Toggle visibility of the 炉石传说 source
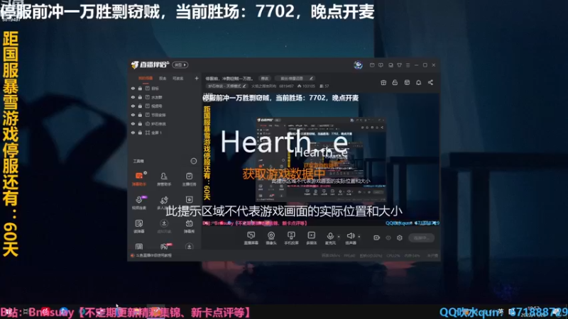 tap(133, 123)
